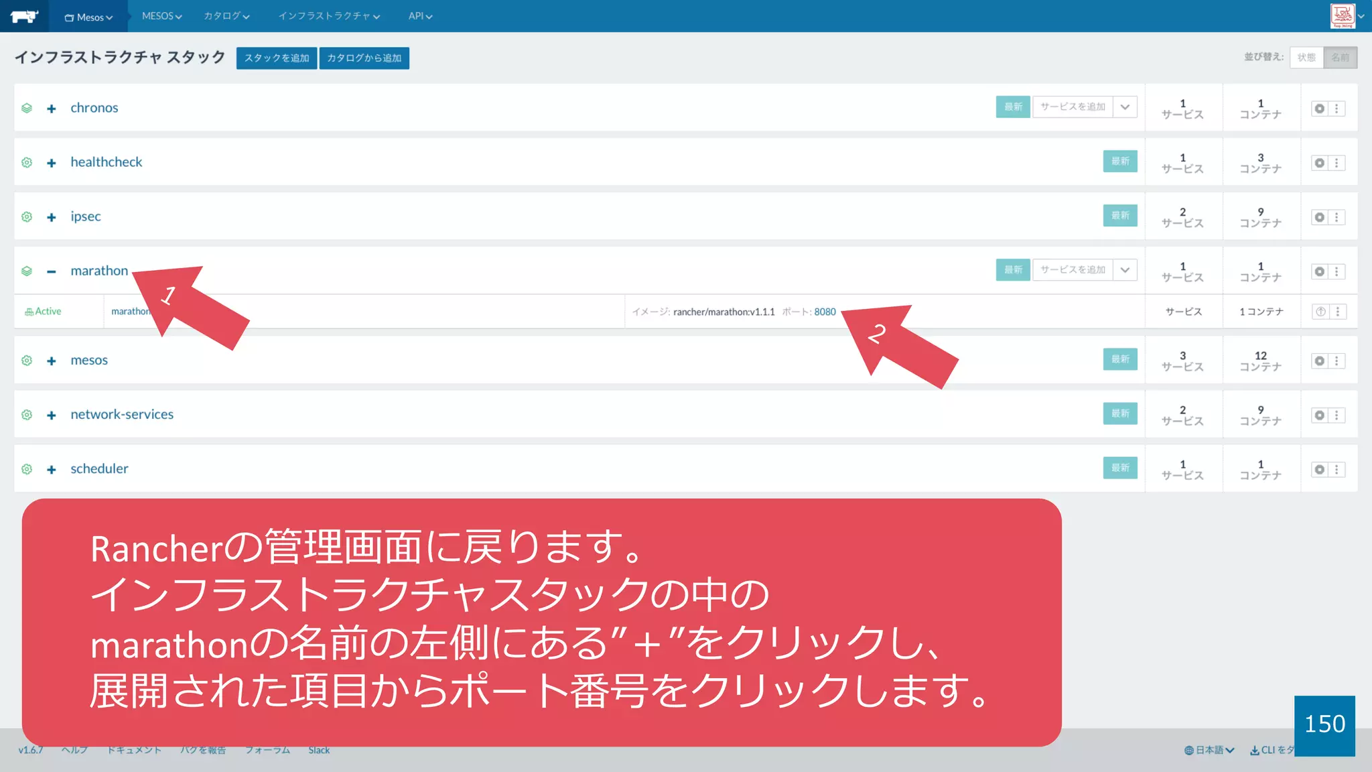Image resolution: width=1372 pixels, height=772 pixels.
Task: Click the marathon stack stop icon
Action: [1320, 271]
